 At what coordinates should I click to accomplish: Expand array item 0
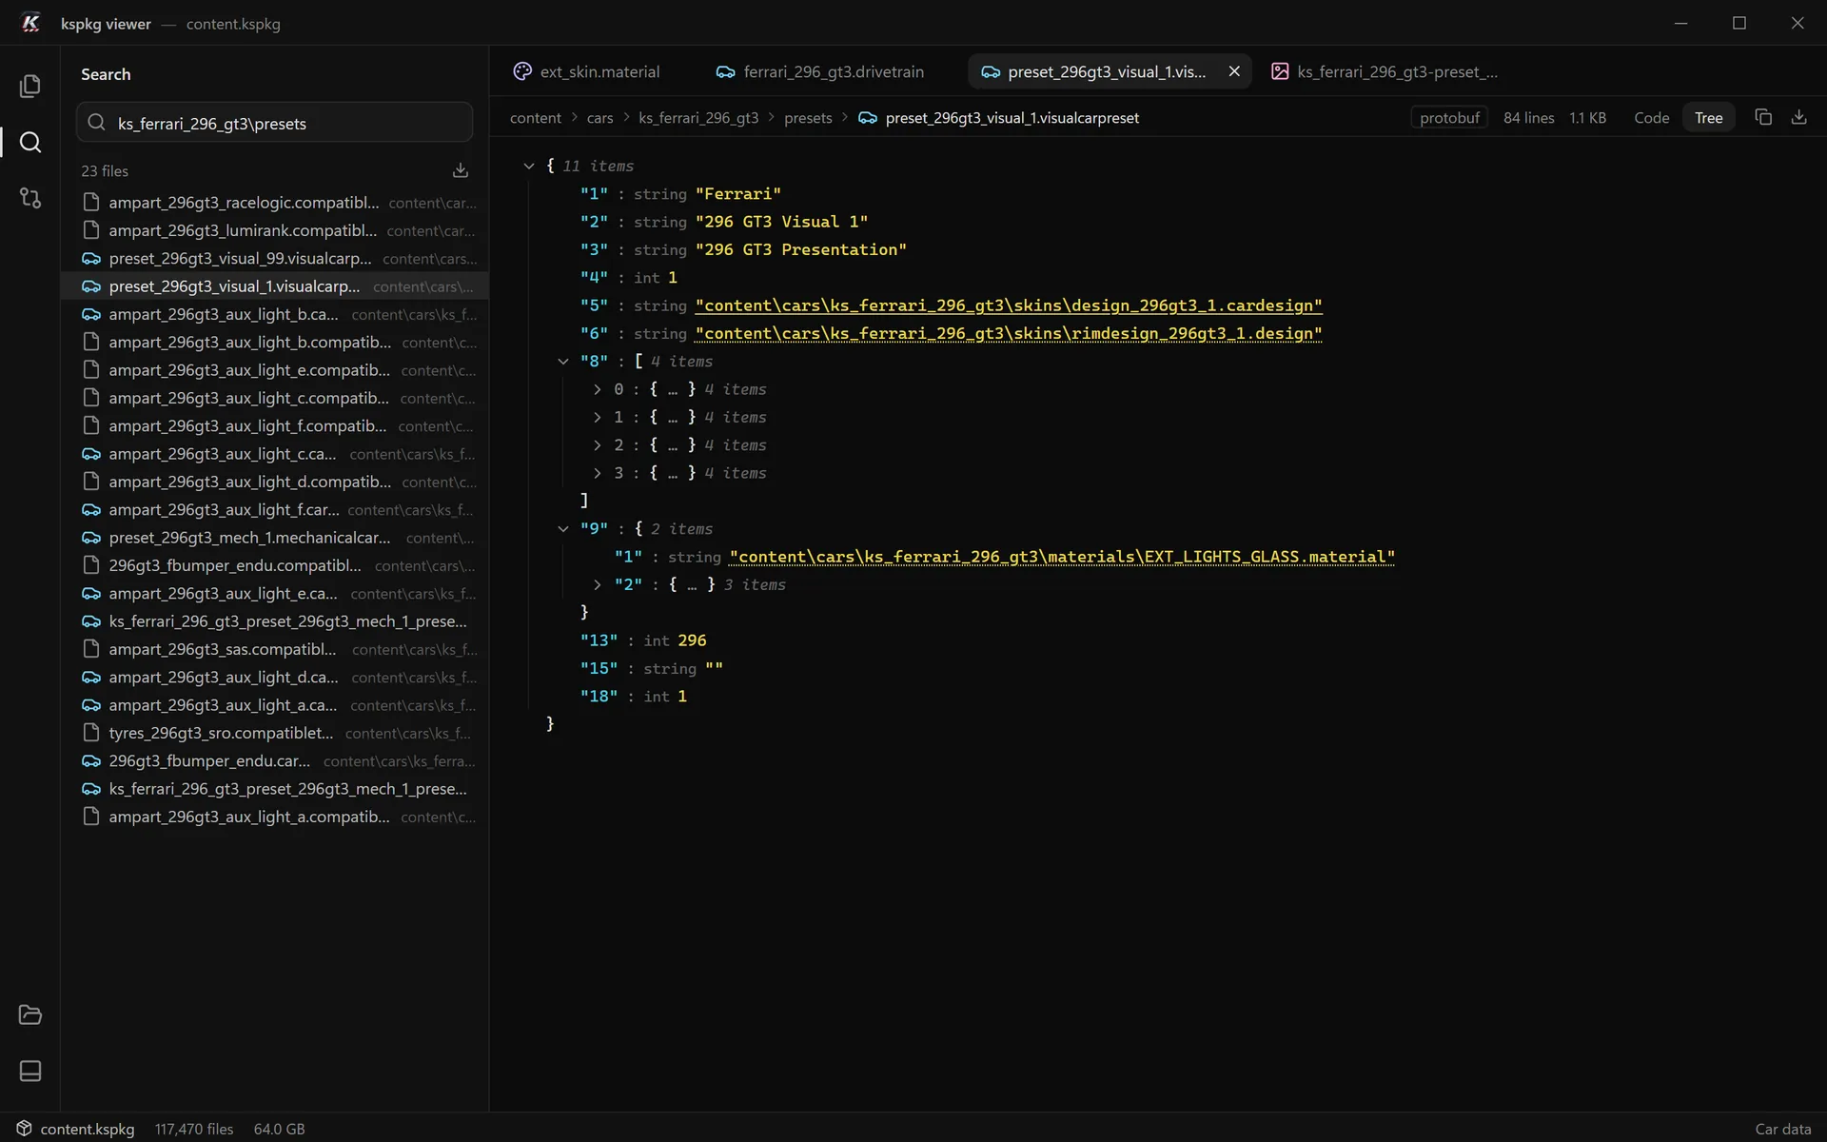coord(597,389)
